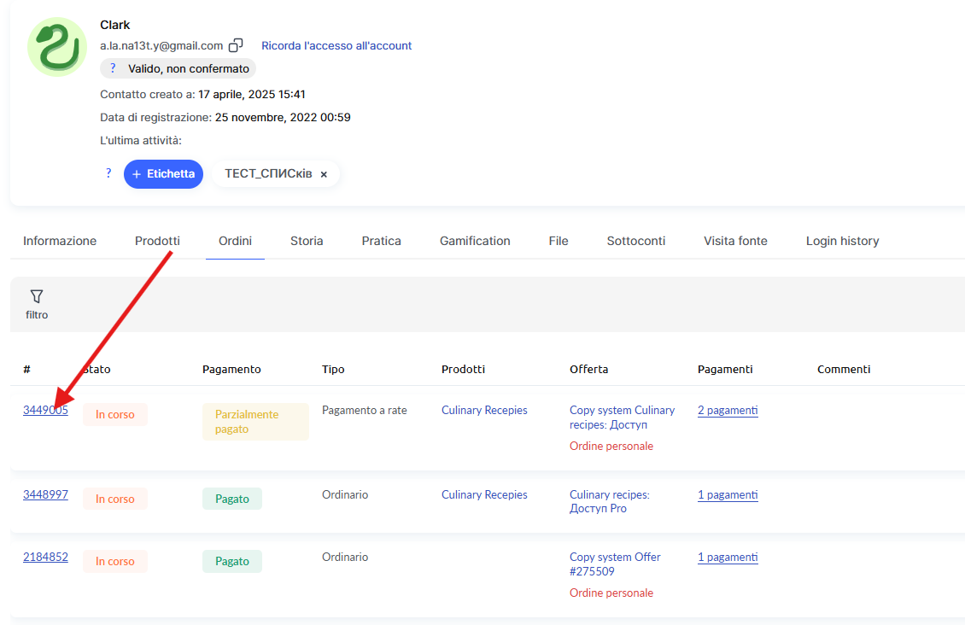Screen dimensions: 965x625
Task: Click help icon in Valido status badge
Action: click(x=113, y=68)
